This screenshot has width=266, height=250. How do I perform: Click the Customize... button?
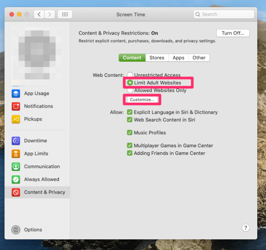click(142, 100)
